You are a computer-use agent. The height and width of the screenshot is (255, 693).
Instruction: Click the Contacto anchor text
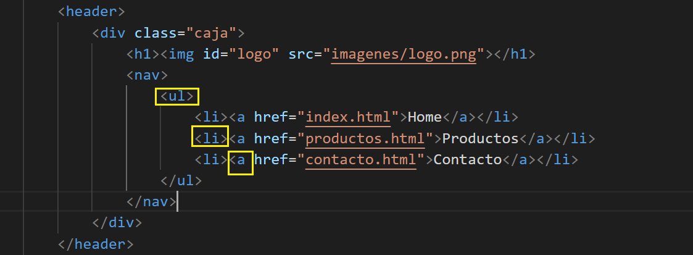point(467,159)
